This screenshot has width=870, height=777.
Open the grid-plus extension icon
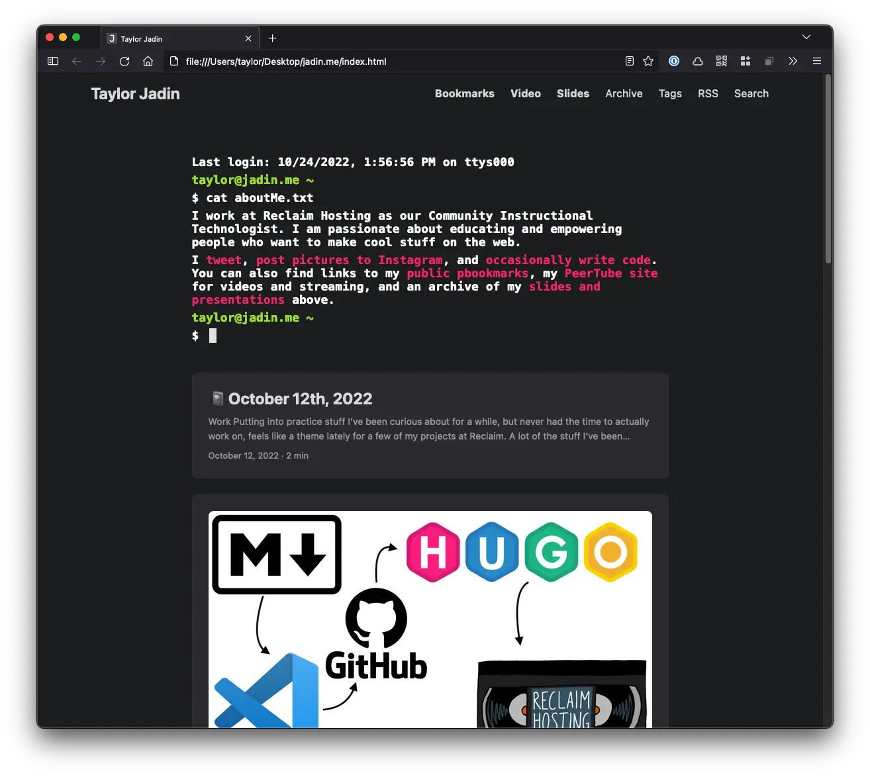[746, 61]
